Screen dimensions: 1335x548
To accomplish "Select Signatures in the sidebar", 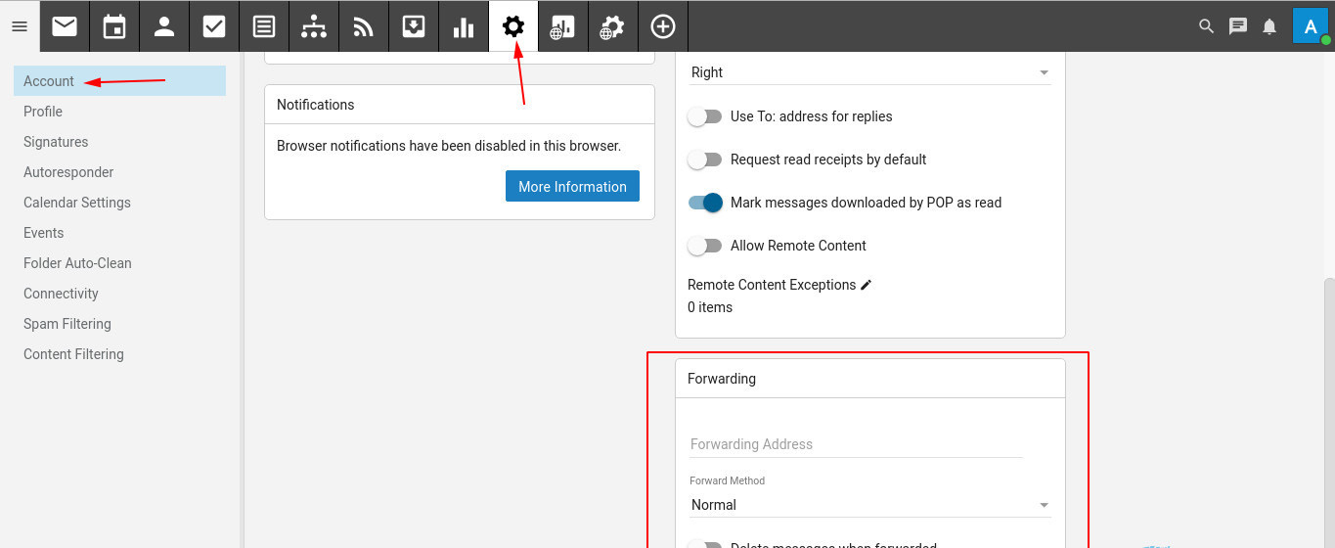I will point(56,142).
